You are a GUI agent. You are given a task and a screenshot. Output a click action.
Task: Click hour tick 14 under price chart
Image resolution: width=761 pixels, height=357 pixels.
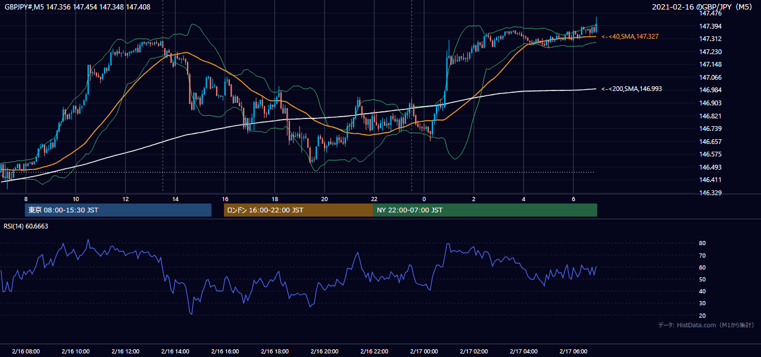175,198
